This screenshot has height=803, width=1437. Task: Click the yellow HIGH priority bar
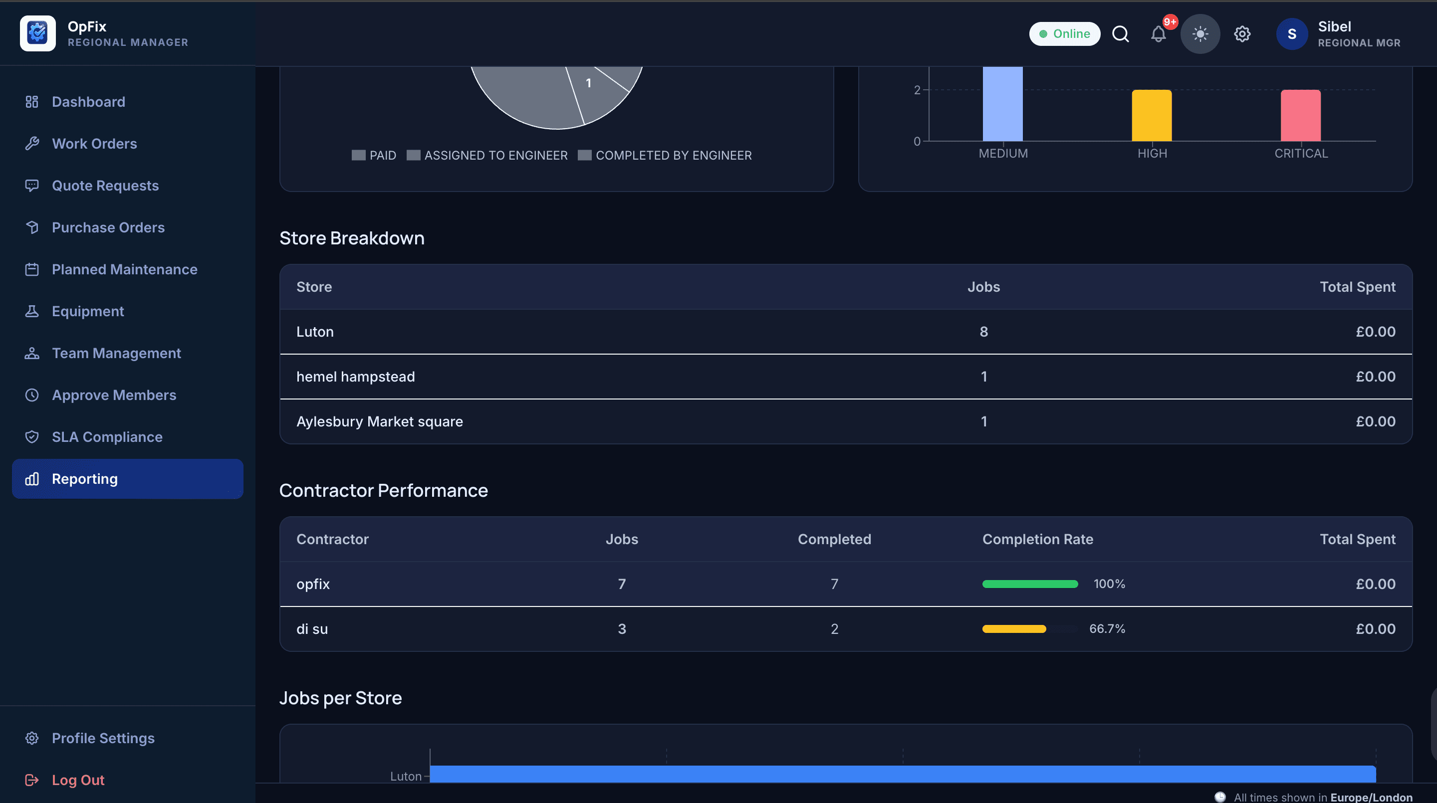(x=1152, y=115)
